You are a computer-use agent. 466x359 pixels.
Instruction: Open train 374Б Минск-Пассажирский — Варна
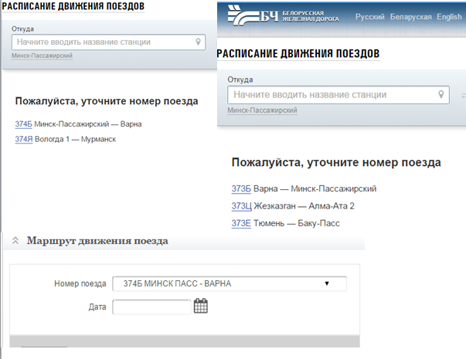point(24,124)
